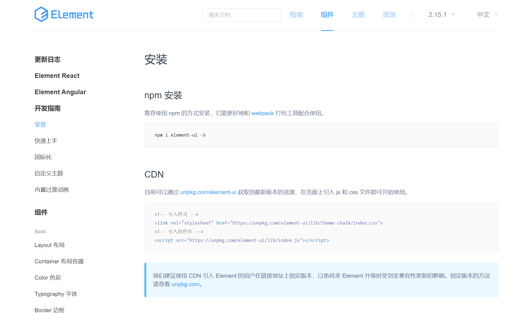
Task: Follow the webpack link
Action: [262, 113]
